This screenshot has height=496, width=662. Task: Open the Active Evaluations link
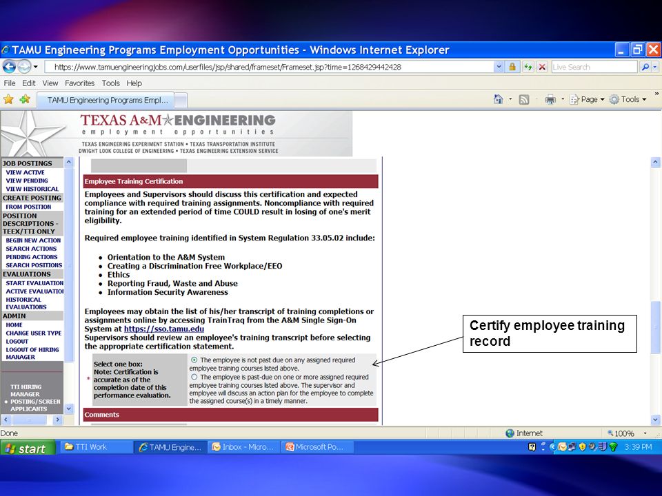pos(34,291)
